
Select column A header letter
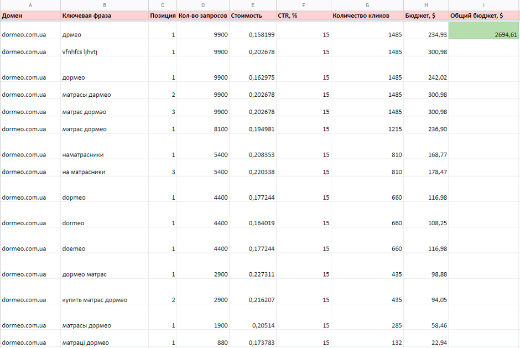[x=30, y=6]
